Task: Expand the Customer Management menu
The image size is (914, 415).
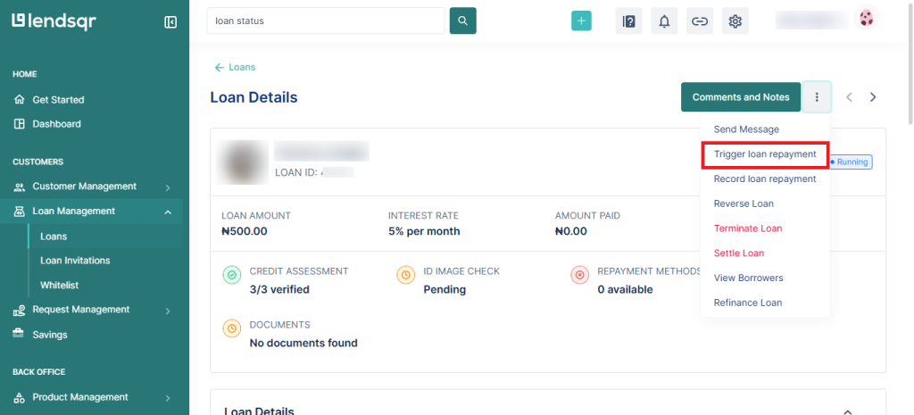Action: pos(168,187)
